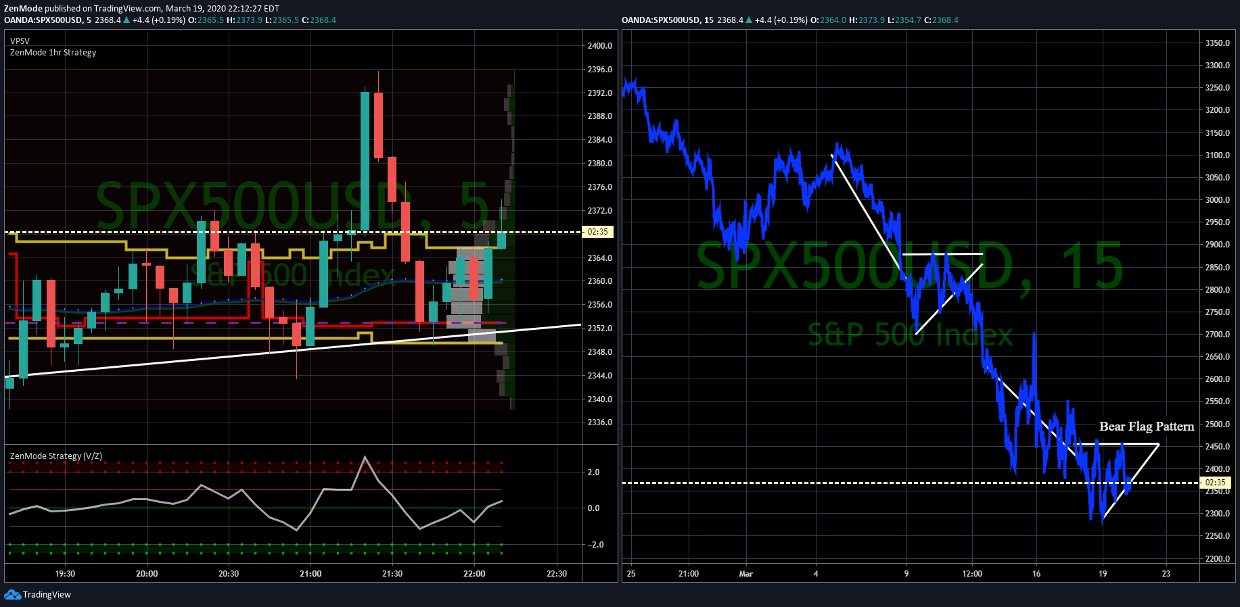1240x607 pixels.
Task: Select the OANDA:SPX500USD, 5 symbol title
Action: [47, 20]
